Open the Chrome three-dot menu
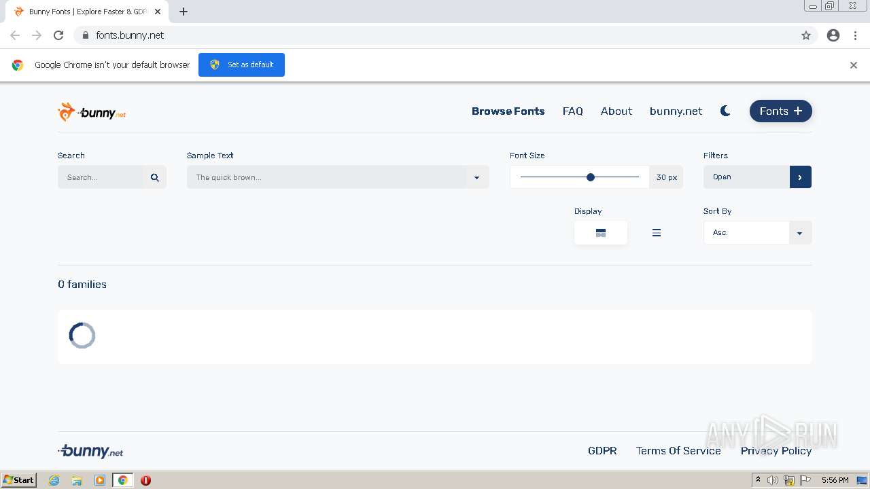The height and width of the screenshot is (489, 870). tap(856, 35)
